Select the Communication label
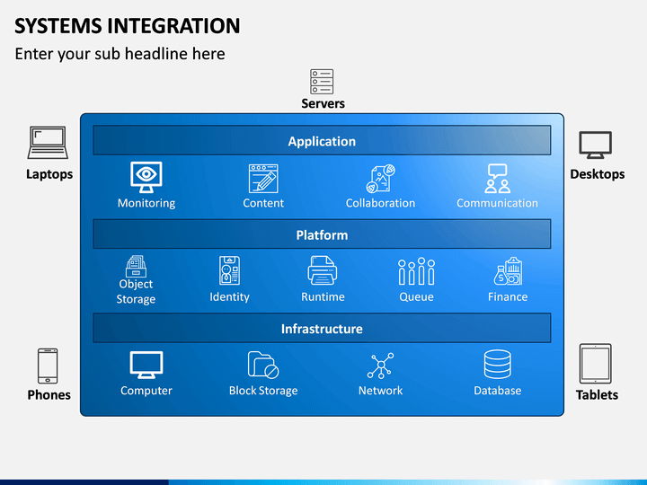Image resolution: width=647 pixels, height=485 pixels. coord(497,203)
